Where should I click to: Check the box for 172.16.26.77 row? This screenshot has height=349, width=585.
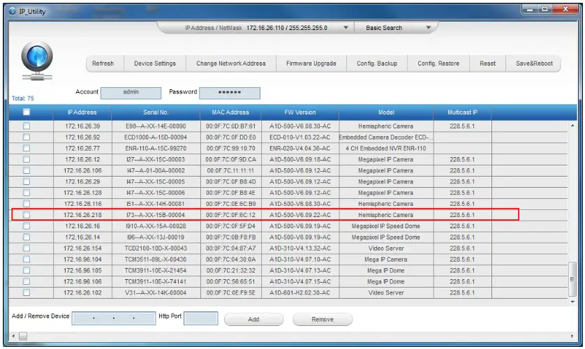coord(27,148)
